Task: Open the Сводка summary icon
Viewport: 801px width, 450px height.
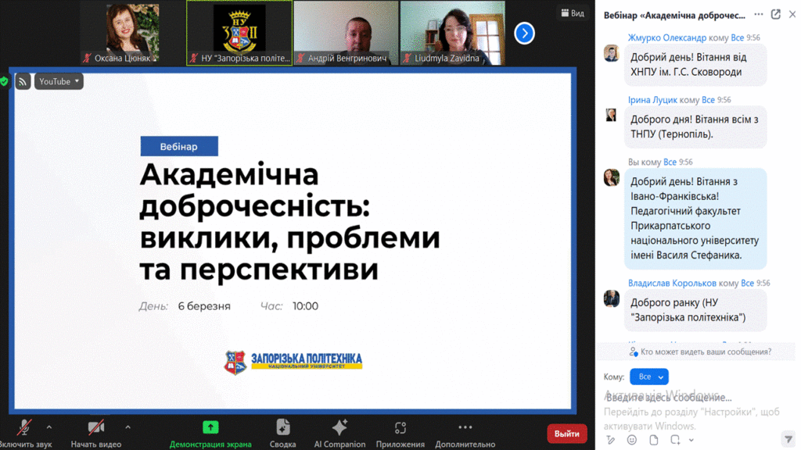Action: [x=283, y=427]
